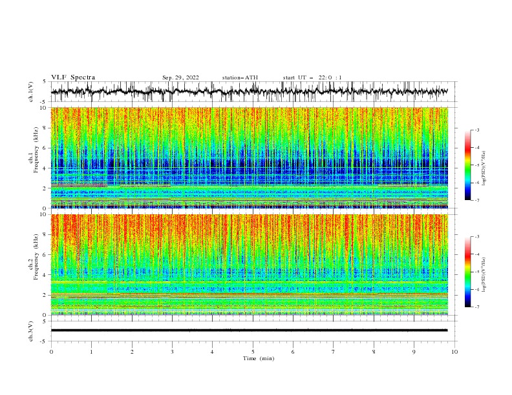The image size is (512, 395).
Task: Click time axis tick label "5"
Action: click(253, 352)
